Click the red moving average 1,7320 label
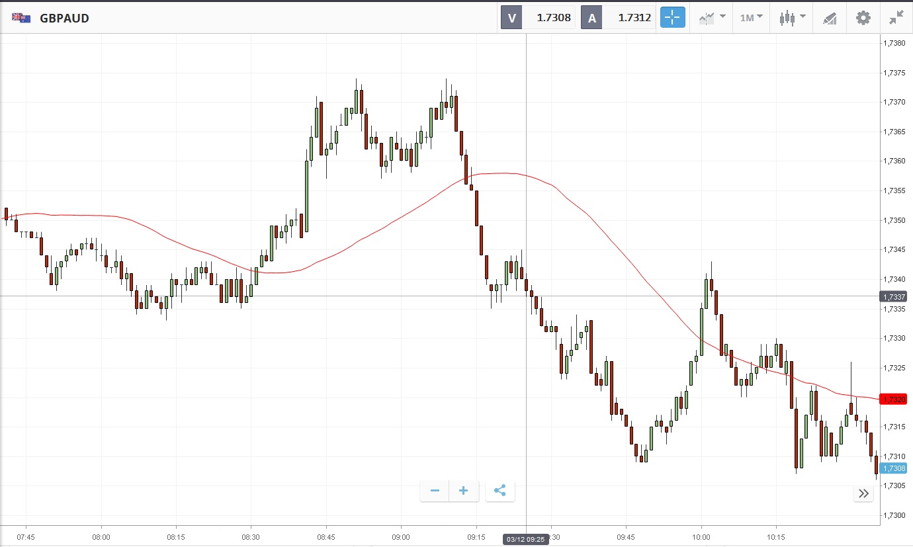This screenshot has height=547, width=913. pyautogui.click(x=896, y=400)
